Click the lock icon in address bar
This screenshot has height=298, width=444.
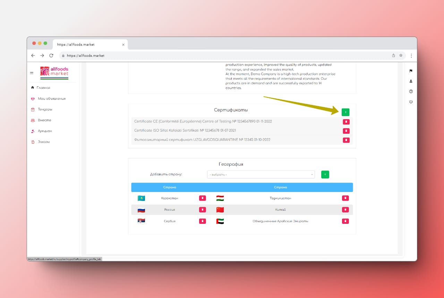pyautogui.click(x=63, y=55)
